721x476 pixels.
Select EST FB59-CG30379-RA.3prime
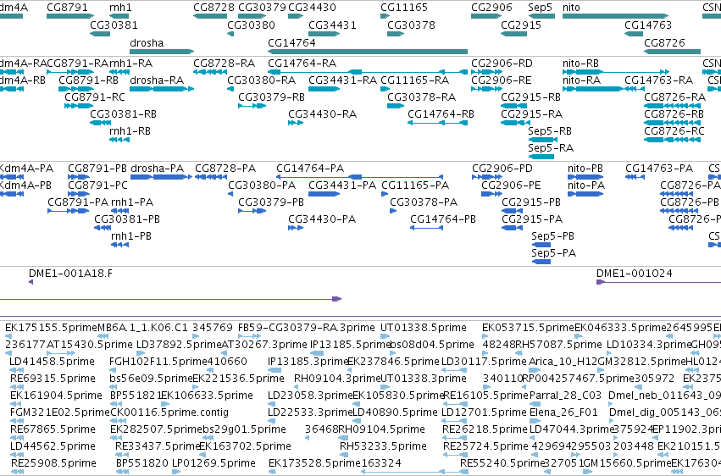click(x=306, y=328)
